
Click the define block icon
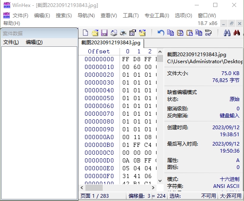coord(199,33)
